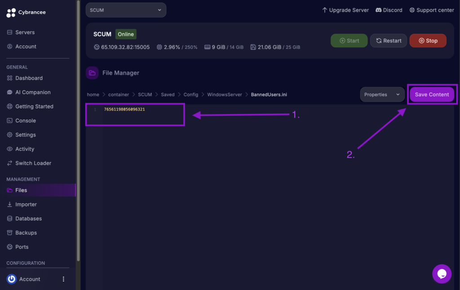Open the live chat bubble

[x=442, y=273]
